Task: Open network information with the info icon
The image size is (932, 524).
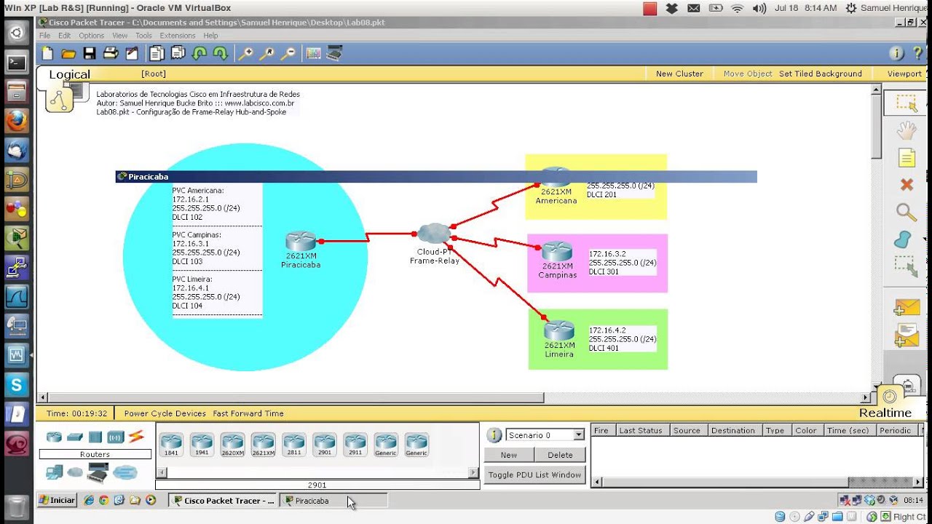Action: coord(897,53)
